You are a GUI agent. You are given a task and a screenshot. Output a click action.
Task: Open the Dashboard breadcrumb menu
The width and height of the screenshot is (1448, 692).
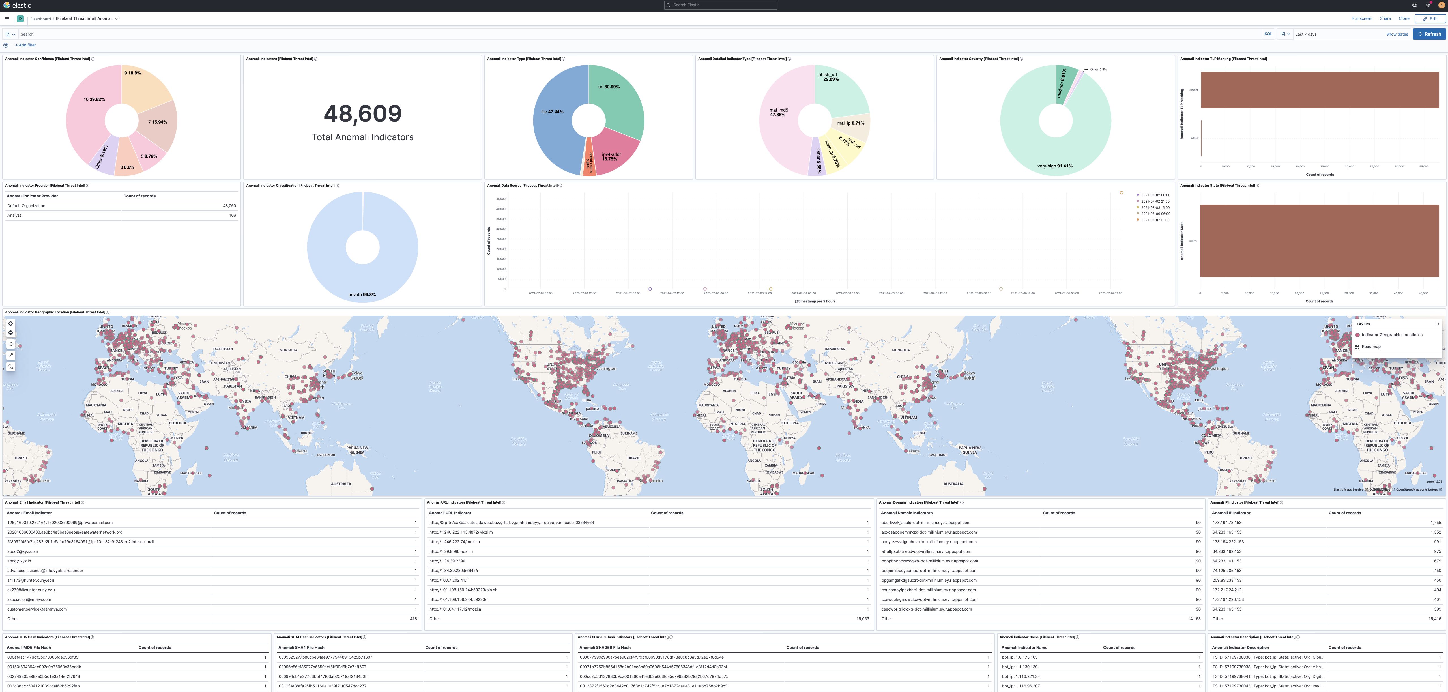(x=40, y=19)
